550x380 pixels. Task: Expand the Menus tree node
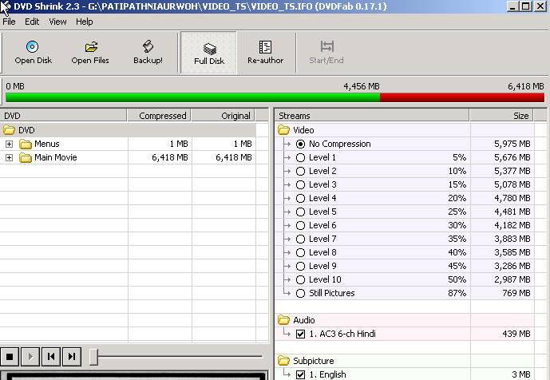(9, 144)
